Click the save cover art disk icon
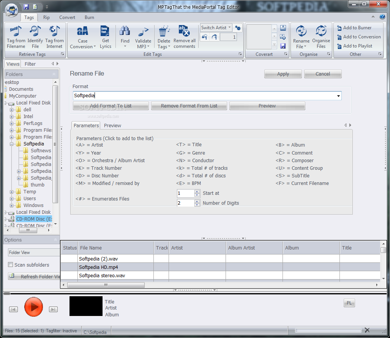 point(283,46)
